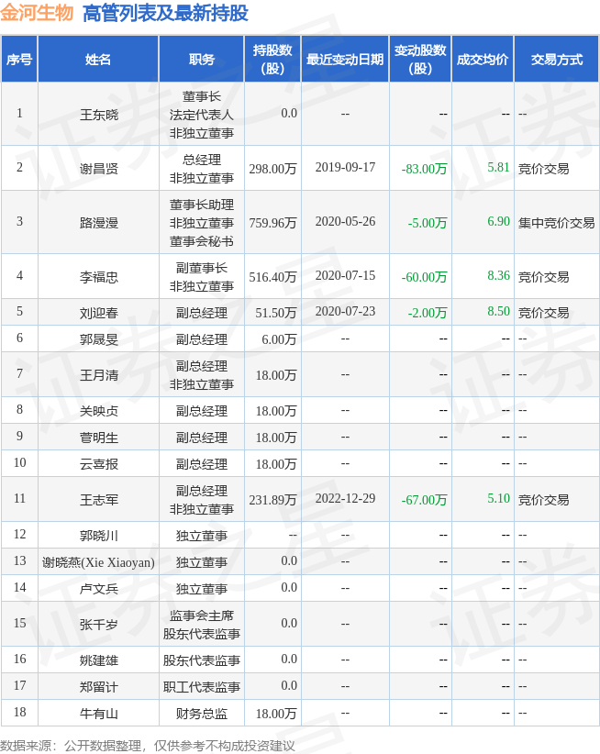The image size is (600, 754).
Task: Click the average price 5.81
Action: [x=498, y=167]
